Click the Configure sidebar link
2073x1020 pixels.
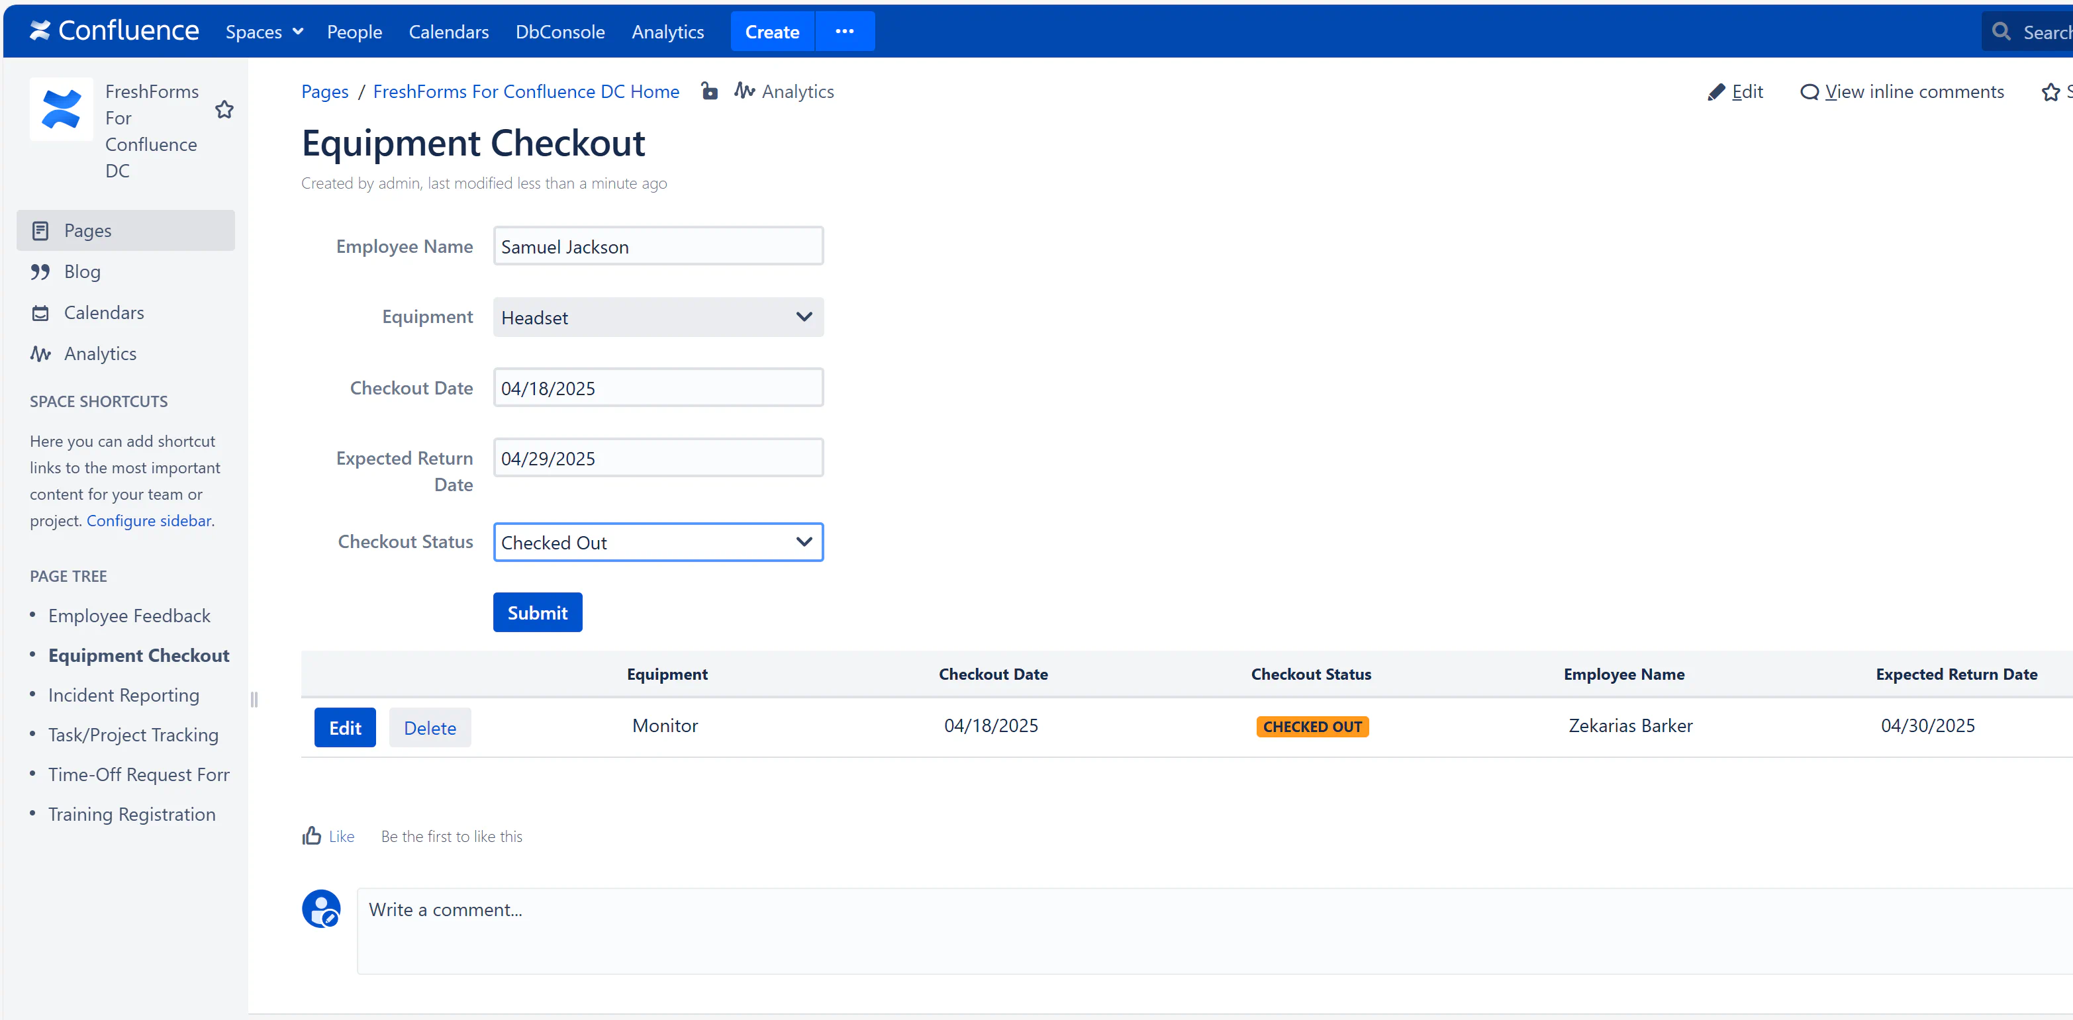point(149,520)
